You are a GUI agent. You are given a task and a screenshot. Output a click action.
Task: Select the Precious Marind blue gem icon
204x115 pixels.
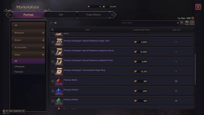pos(59,91)
